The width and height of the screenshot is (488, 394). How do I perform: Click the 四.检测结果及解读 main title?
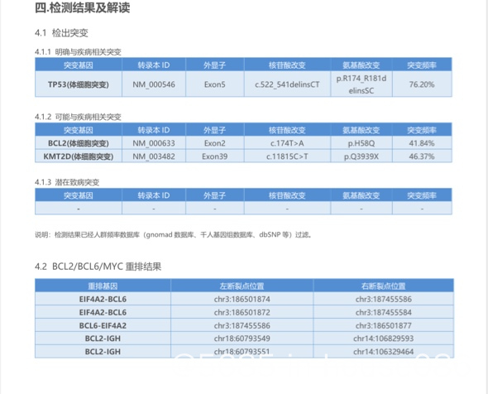[82, 7]
